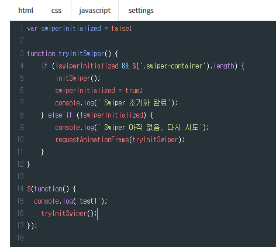Open the css tab

click(56, 11)
